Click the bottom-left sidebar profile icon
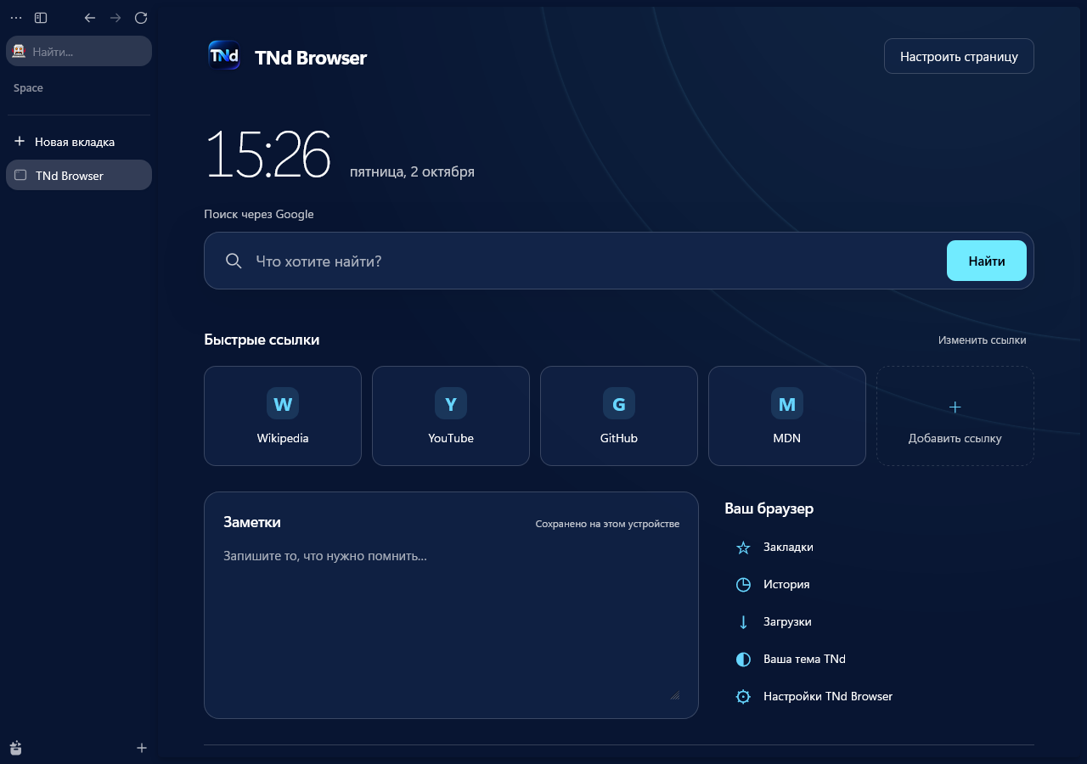Screen dimensions: 1087x764 click(x=16, y=748)
